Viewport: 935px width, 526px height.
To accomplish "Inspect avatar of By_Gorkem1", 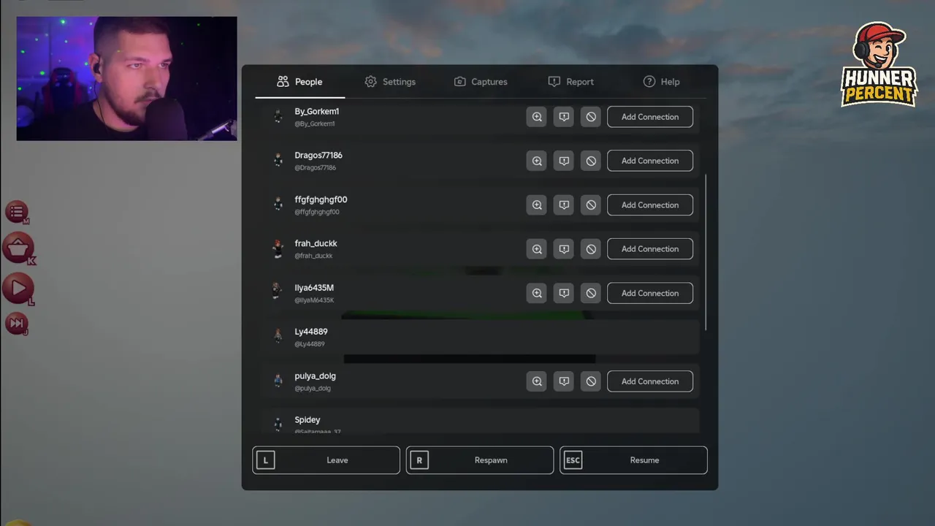I will (537, 117).
